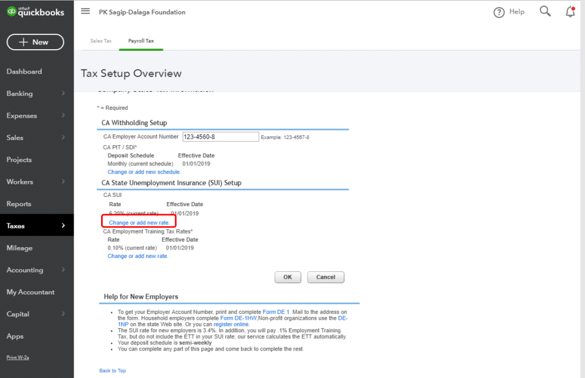Click the OK button
Screen dimensions: 585x378
(288, 277)
